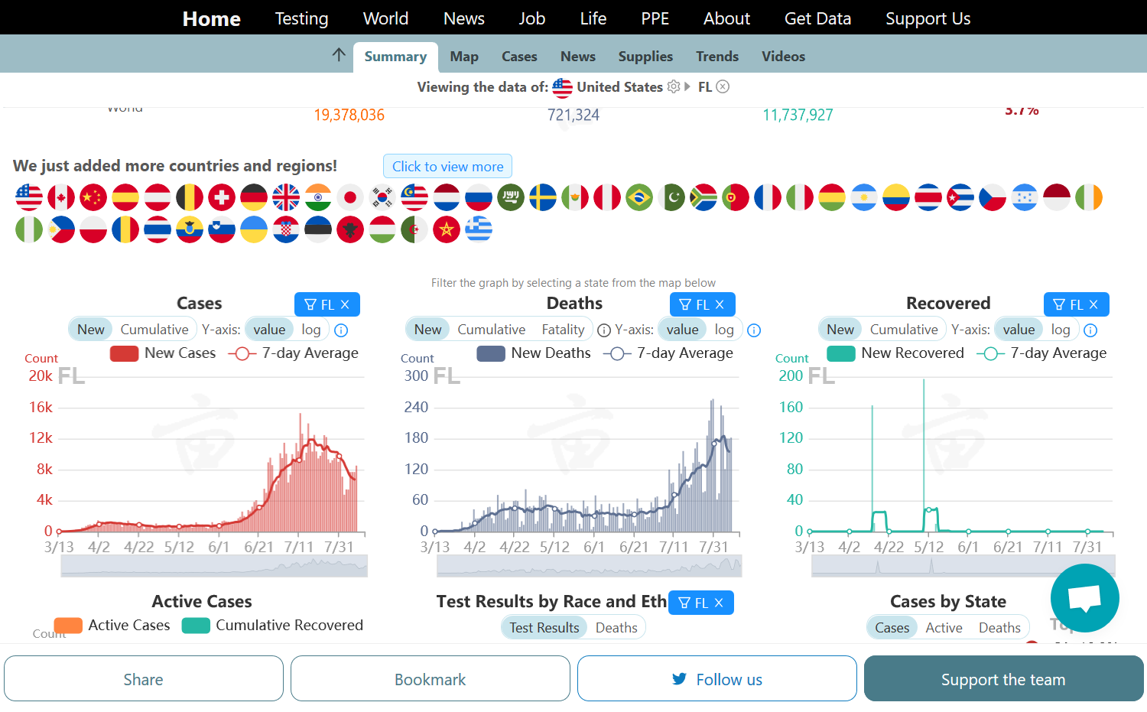Navigate to the World menu
This screenshot has width=1147, height=712.
385,18
